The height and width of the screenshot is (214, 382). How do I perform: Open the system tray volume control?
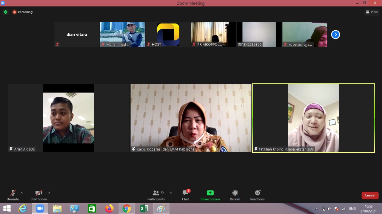329,209
